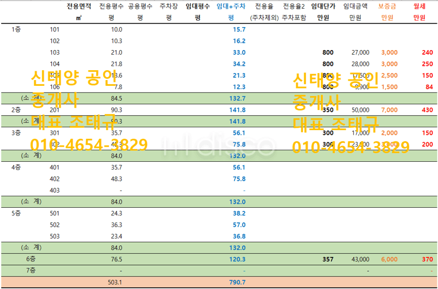Select unit number 102
This screenshot has width=438, height=289.
click(55, 41)
